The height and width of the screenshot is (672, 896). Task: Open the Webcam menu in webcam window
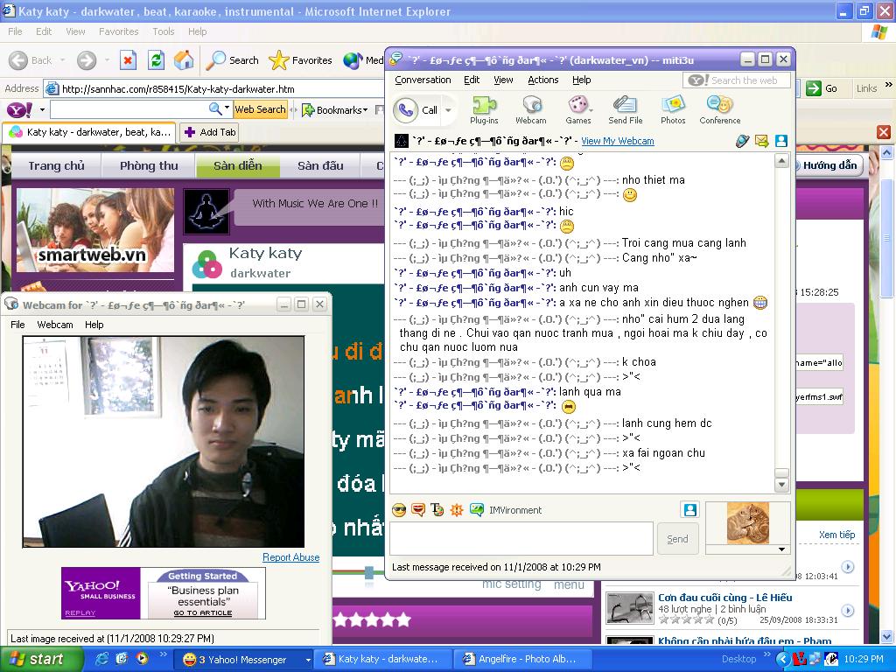[54, 325]
